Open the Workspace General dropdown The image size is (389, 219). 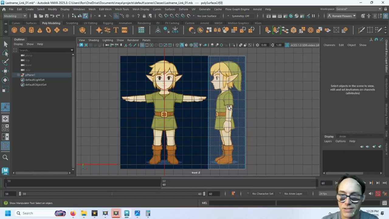click(358, 9)
